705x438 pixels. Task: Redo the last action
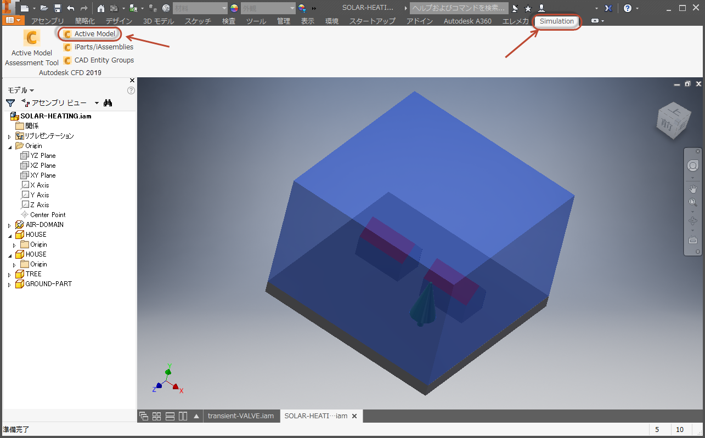click(84, 8)
